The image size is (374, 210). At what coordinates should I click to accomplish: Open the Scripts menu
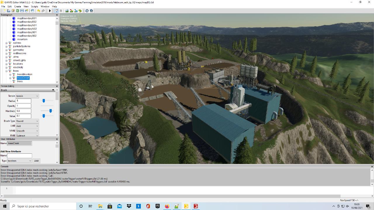pyautogui.click(x=34, y=6)
